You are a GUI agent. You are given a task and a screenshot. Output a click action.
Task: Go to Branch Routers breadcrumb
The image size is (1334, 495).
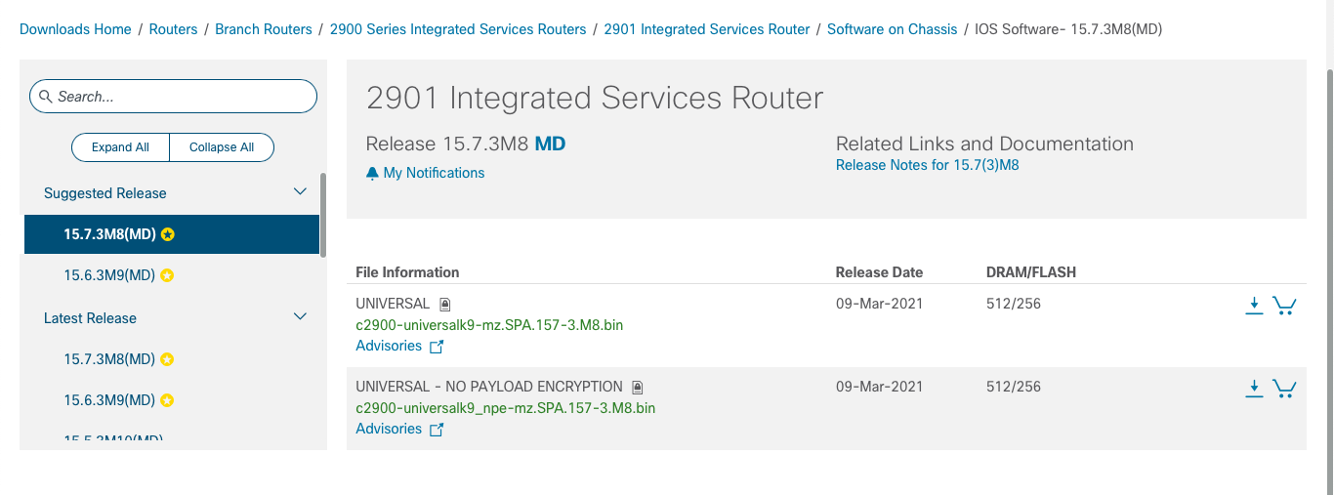click(264, 29)
